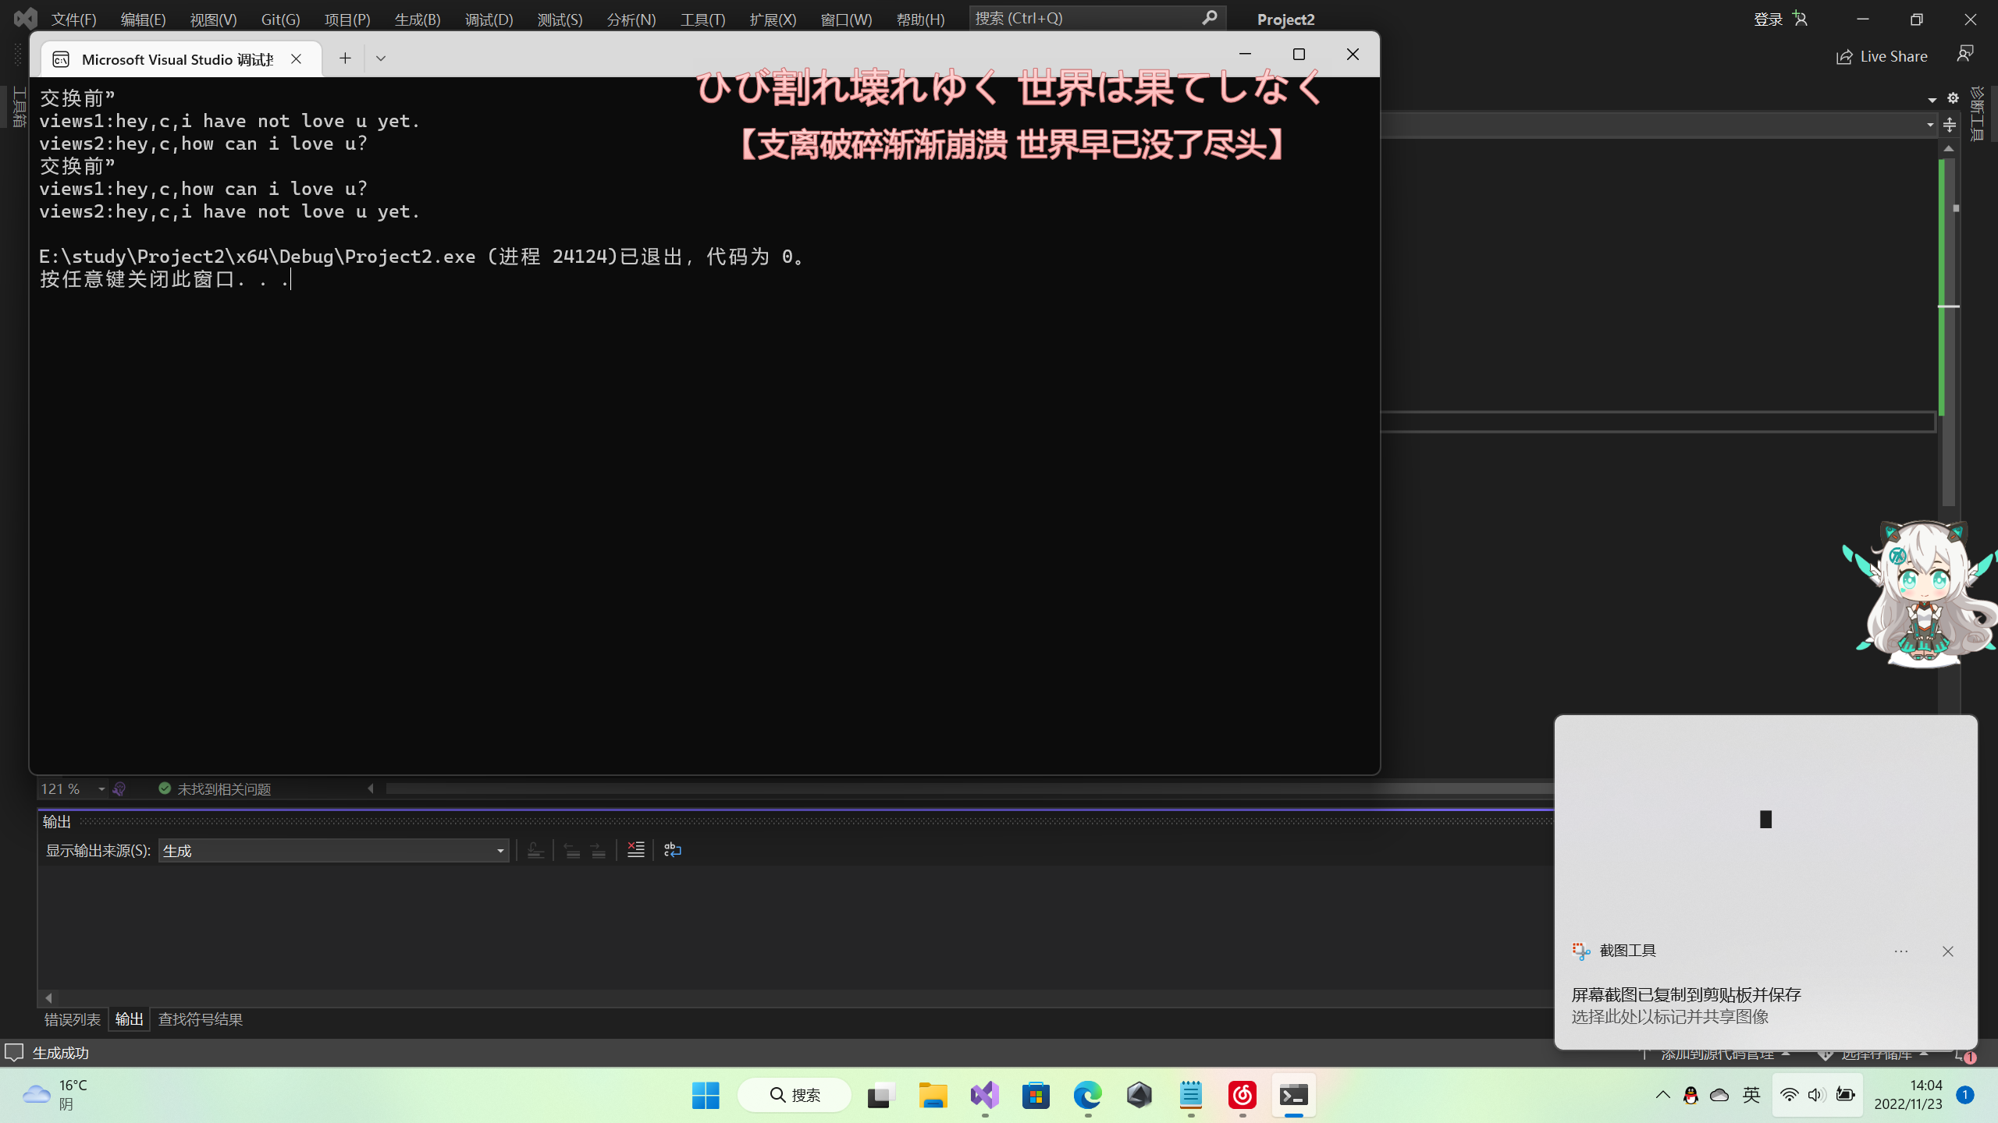The width and height of the screenshot is (1998, 1123).
Task: Switch to the 错误列表 tab
Action: coord(72,1019)
